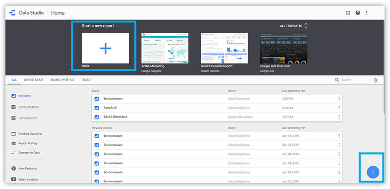Screen dimensions: 390x189
Task: Toggle the A-Z sort order icon
Action: tap(375, 80)
